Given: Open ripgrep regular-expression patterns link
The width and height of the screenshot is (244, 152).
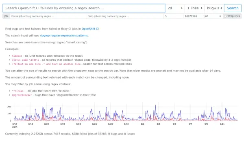Looking at the screenshot, I should [64, 36].
